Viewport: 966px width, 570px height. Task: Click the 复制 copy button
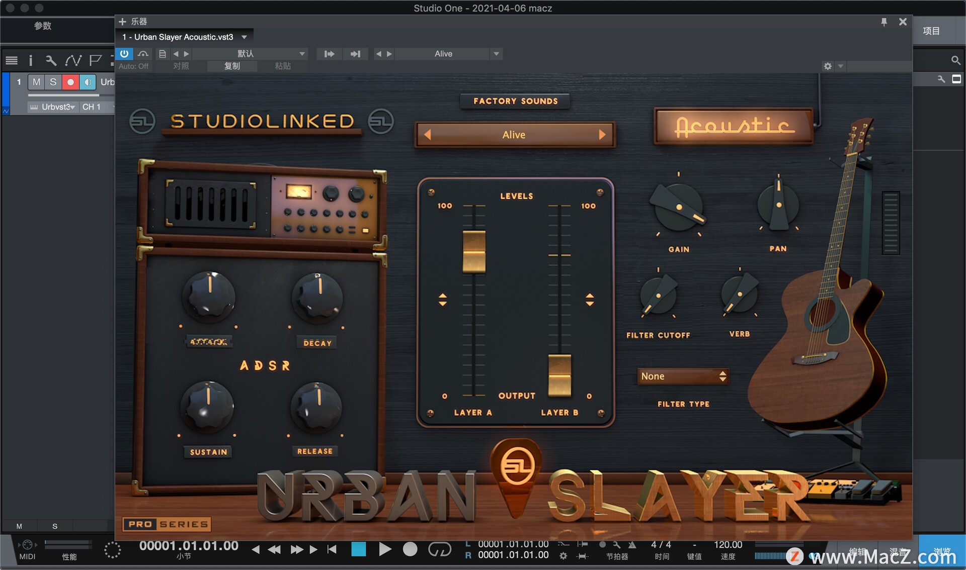coord(232,66)
